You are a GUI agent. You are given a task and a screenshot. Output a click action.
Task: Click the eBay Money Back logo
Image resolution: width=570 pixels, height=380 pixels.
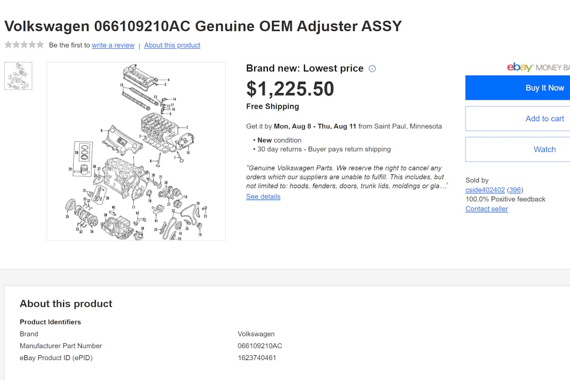(538, 67)
